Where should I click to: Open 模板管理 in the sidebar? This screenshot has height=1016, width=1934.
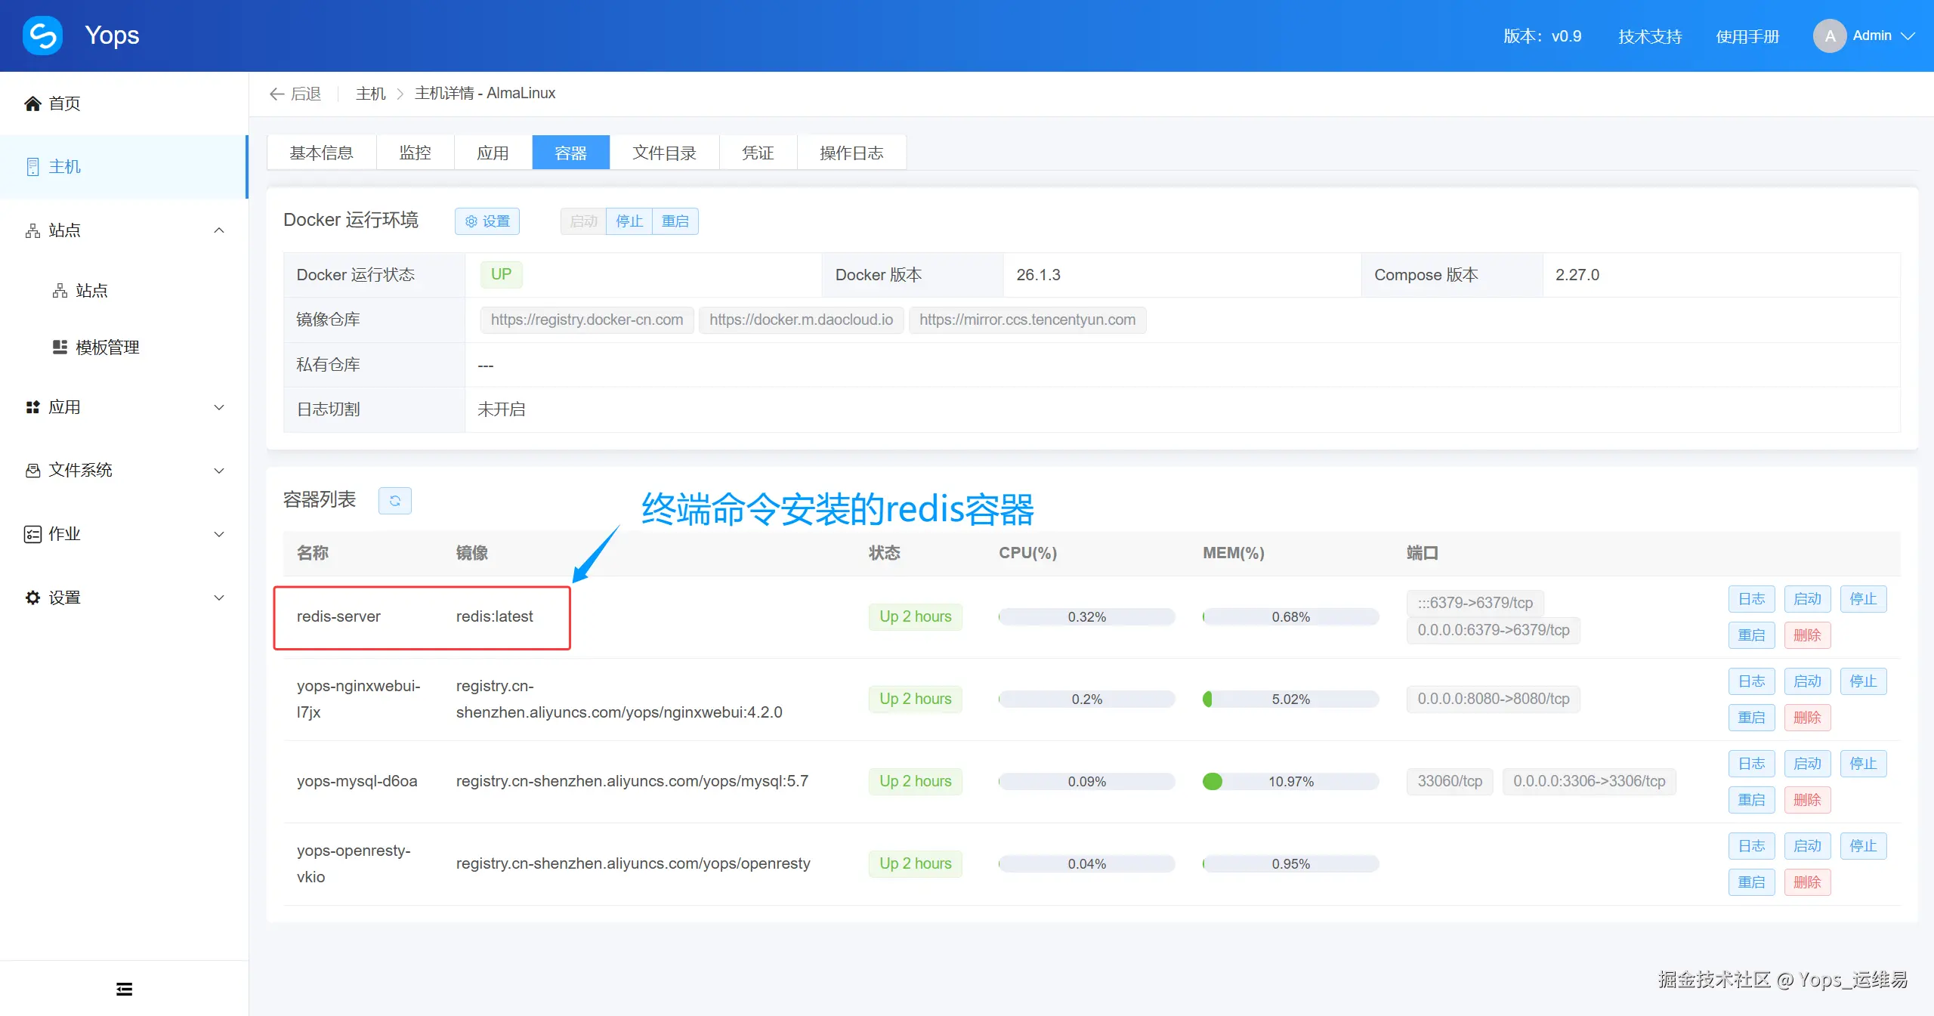click(107, 347)
